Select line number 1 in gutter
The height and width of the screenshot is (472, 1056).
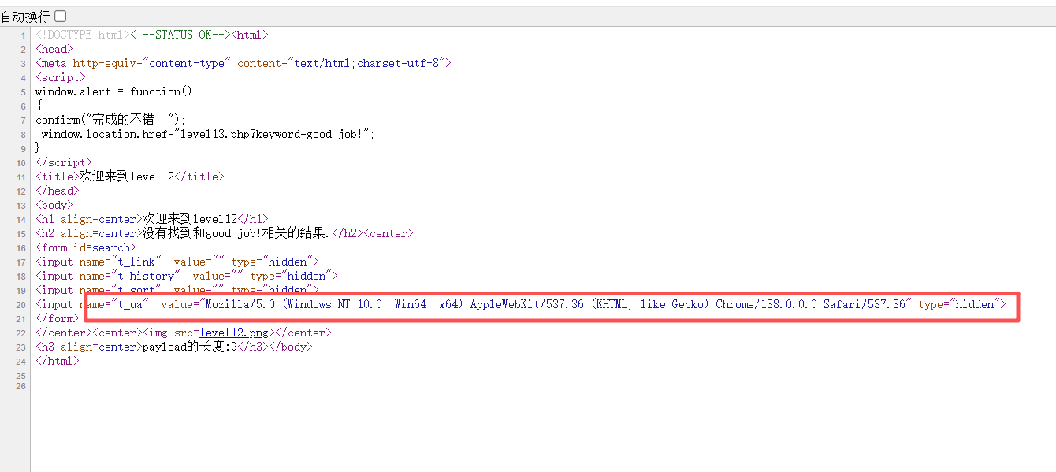tap(24, 35)
